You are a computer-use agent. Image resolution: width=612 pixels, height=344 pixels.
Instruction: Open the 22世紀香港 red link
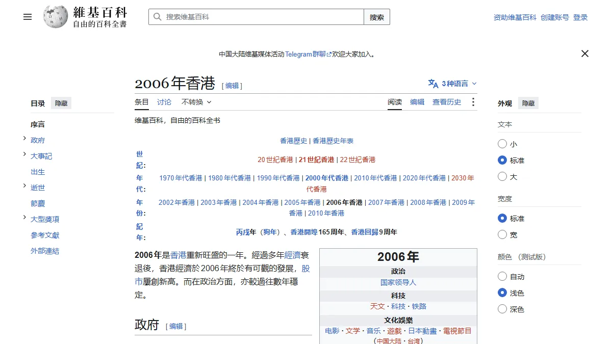358,160
